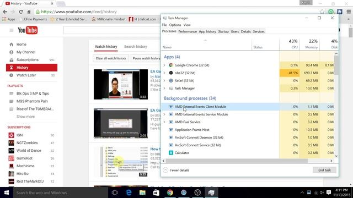This screenshot has height=198, width=353.
Task: Switch to OBS on the taskbar
Action: point(197,193)
